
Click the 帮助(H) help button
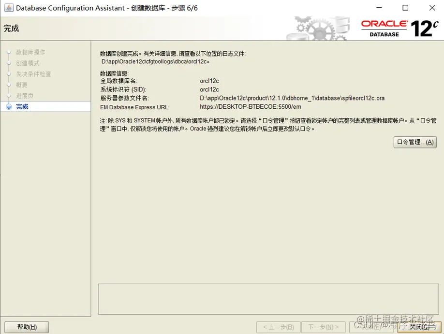pos(27,327)
